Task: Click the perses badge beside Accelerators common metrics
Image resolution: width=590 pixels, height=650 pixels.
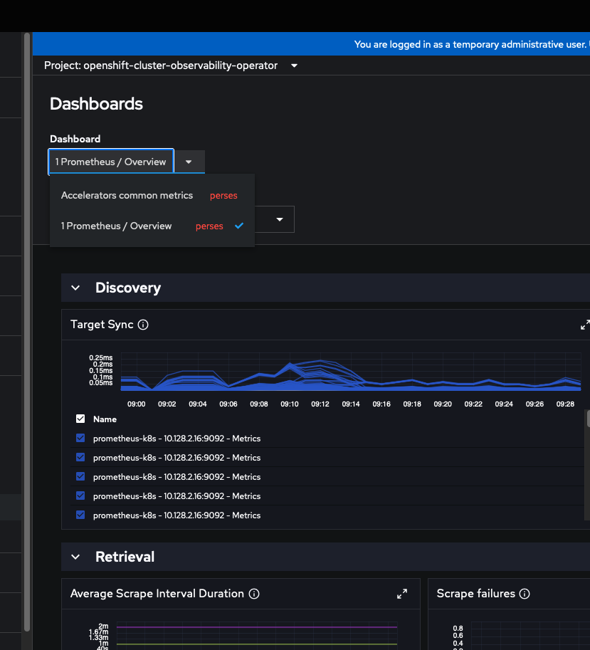Action: coord(223,196)
